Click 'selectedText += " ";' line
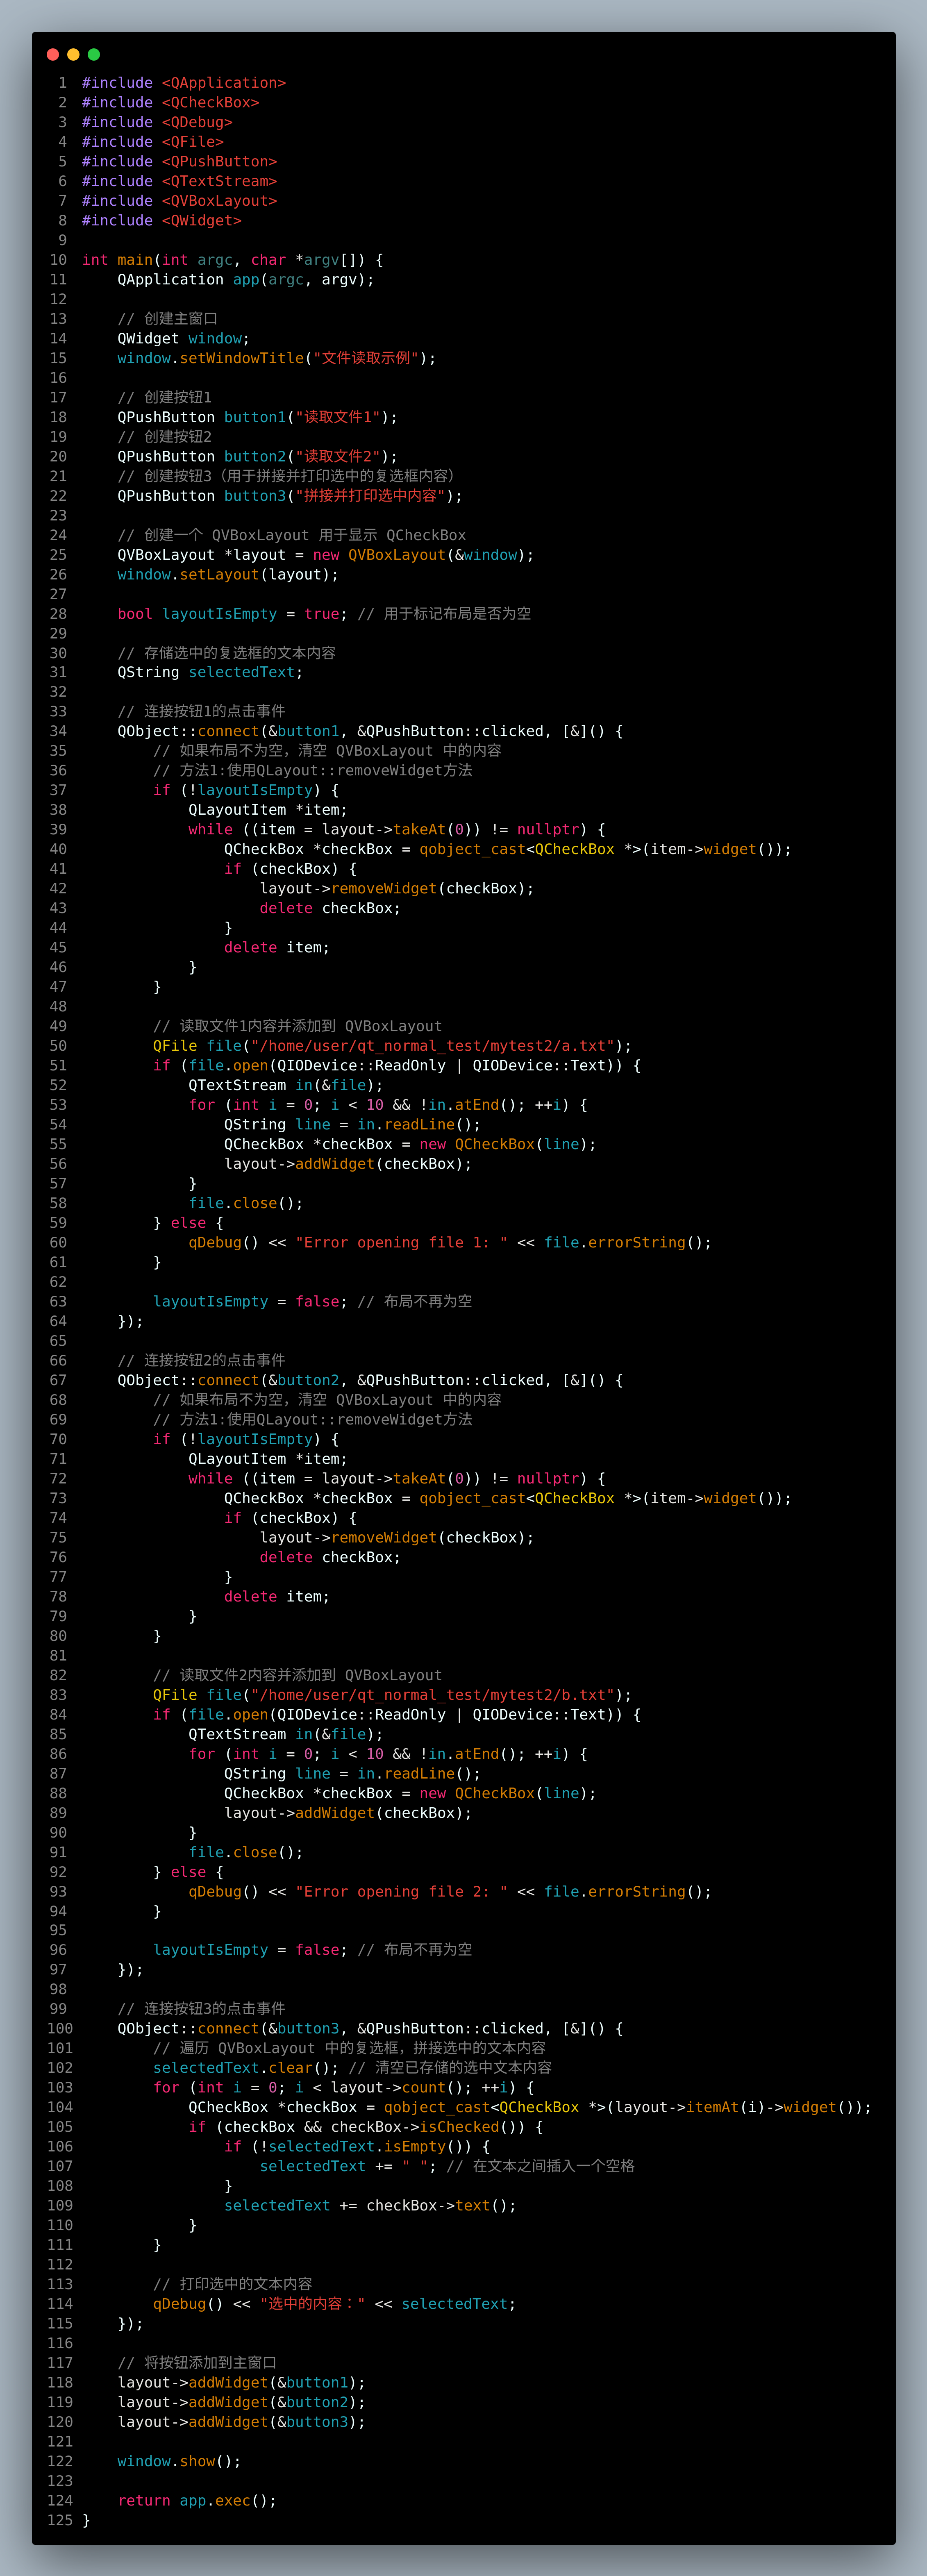Screen dimensions: 927x2576 [348, 2166]
